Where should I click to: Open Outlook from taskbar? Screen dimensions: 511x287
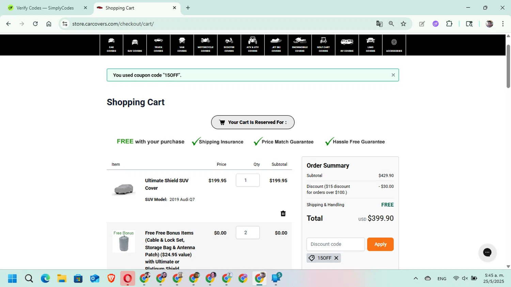(x=95, y=278)
